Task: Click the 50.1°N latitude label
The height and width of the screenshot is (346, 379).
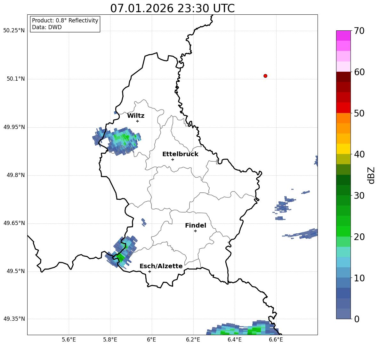Action: pyautogui.click(x=16, y=79)
